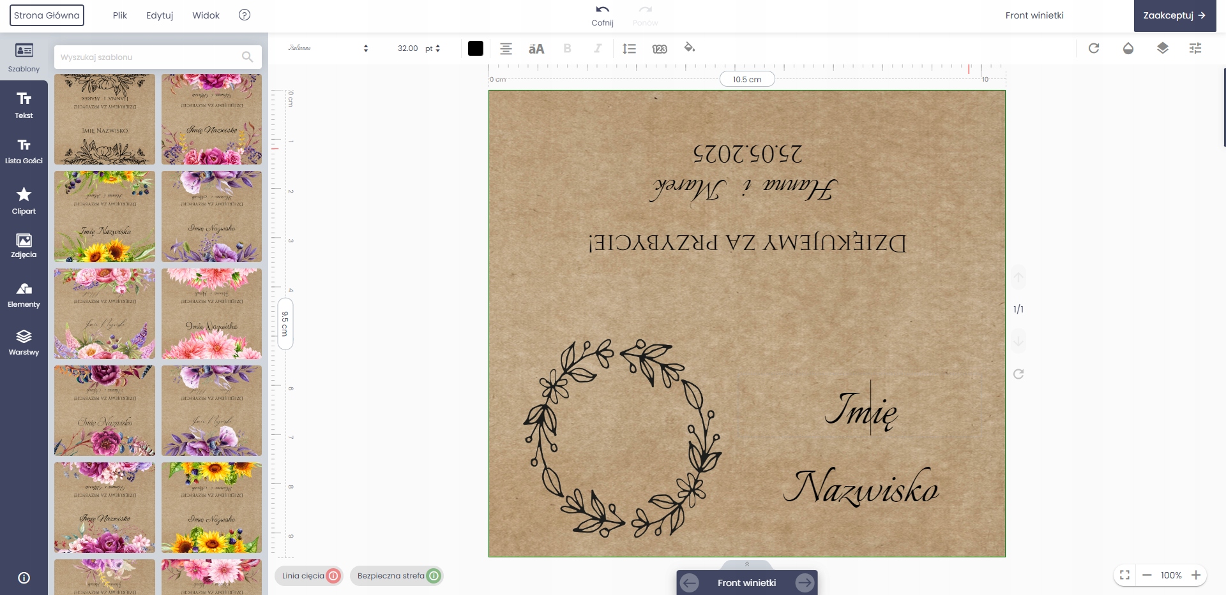Click the 100% zoom level
Viewport: 1226px width, 595px height.
(x=1171, y=575)
